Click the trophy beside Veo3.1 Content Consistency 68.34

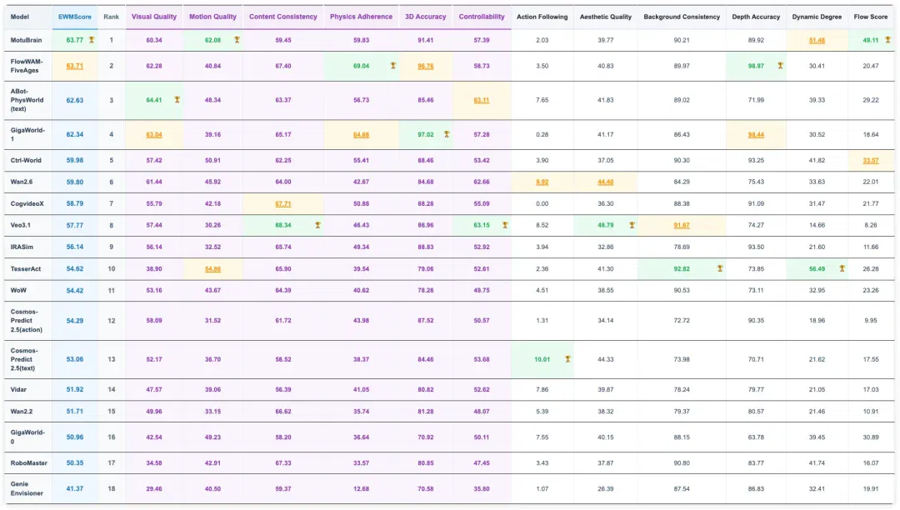[x=317, y=225]
